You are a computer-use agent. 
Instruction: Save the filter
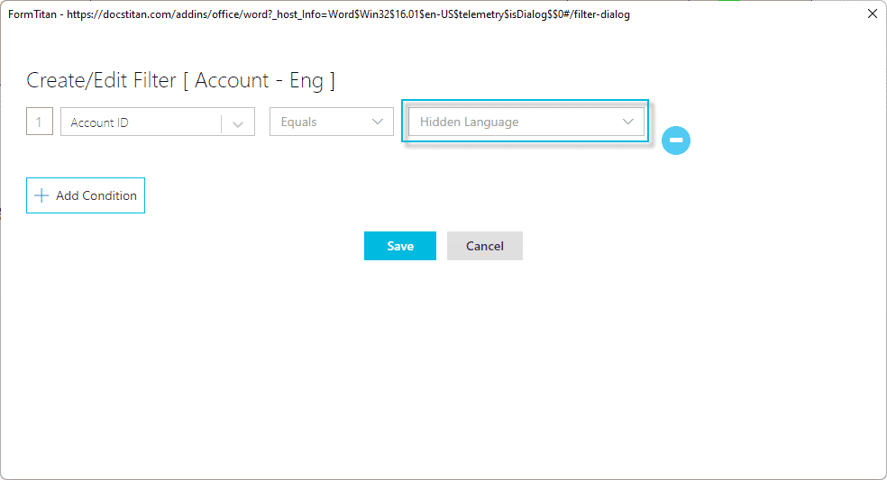tap(399, 246)
